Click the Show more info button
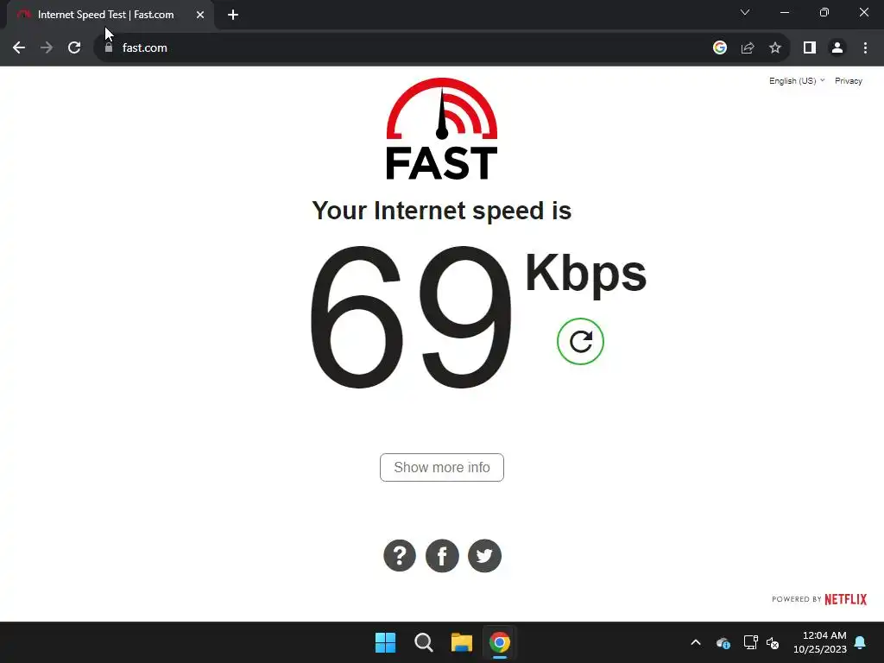884x663 pixels. click(x=442, y=467)
